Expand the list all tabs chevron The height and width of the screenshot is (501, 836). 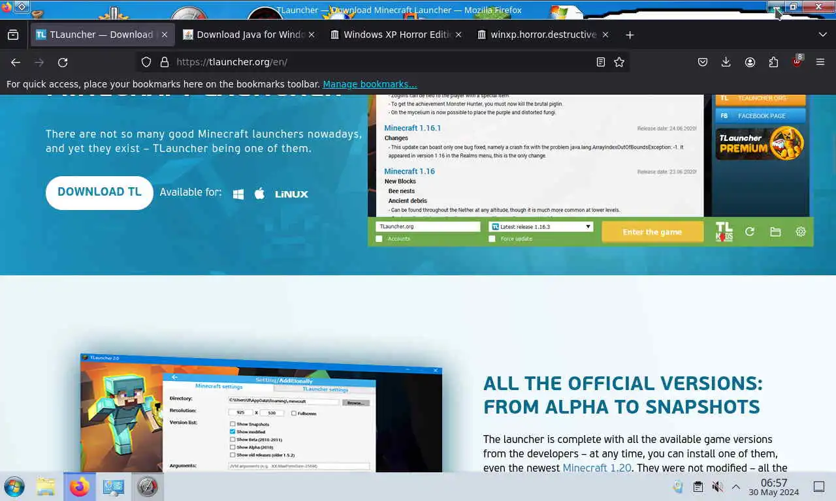(822, 35)
